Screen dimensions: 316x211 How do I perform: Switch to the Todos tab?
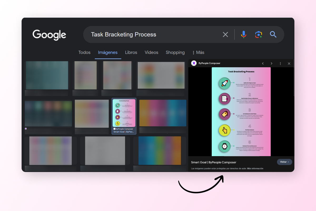pos(84,52)
